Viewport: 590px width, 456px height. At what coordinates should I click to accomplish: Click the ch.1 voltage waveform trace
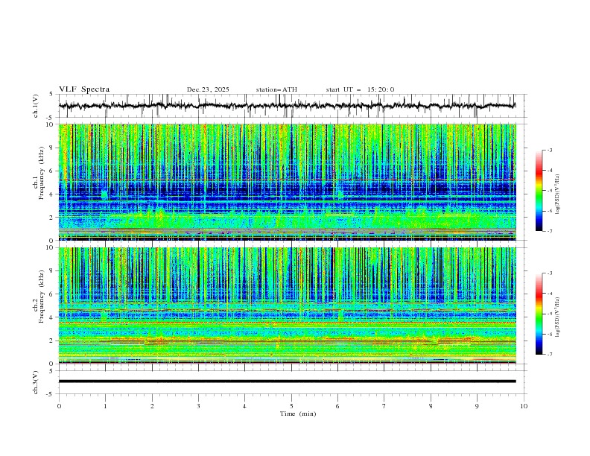pyautogui.click(x=287, y=106)
